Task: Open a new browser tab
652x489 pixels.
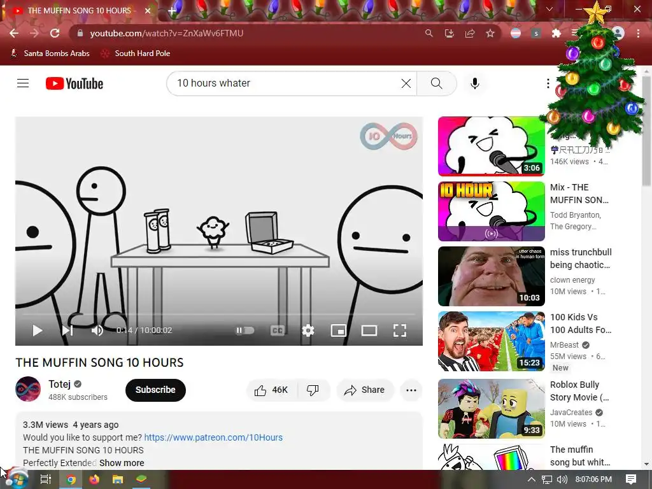Action: tap(172, 11)
